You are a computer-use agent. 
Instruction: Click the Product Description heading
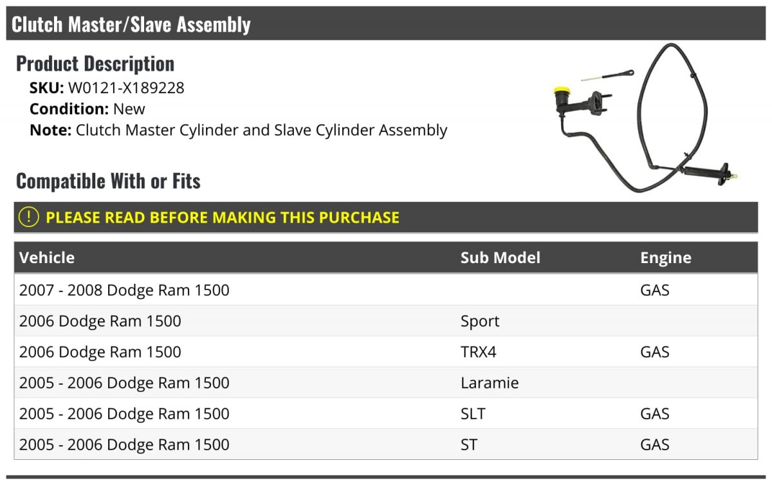[x=95, y=63]
